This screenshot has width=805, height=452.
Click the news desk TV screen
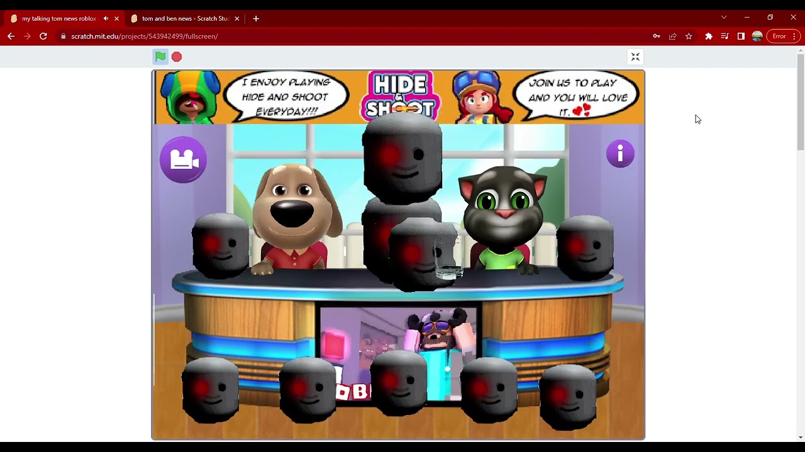[x=398, y=355]
